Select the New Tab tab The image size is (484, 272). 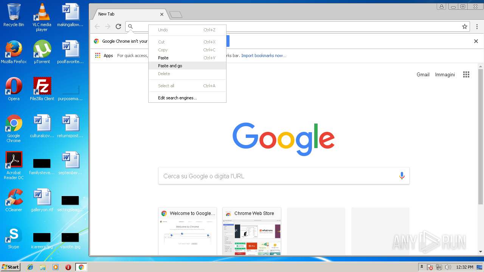pyautogui.click(x=130, y=14)
